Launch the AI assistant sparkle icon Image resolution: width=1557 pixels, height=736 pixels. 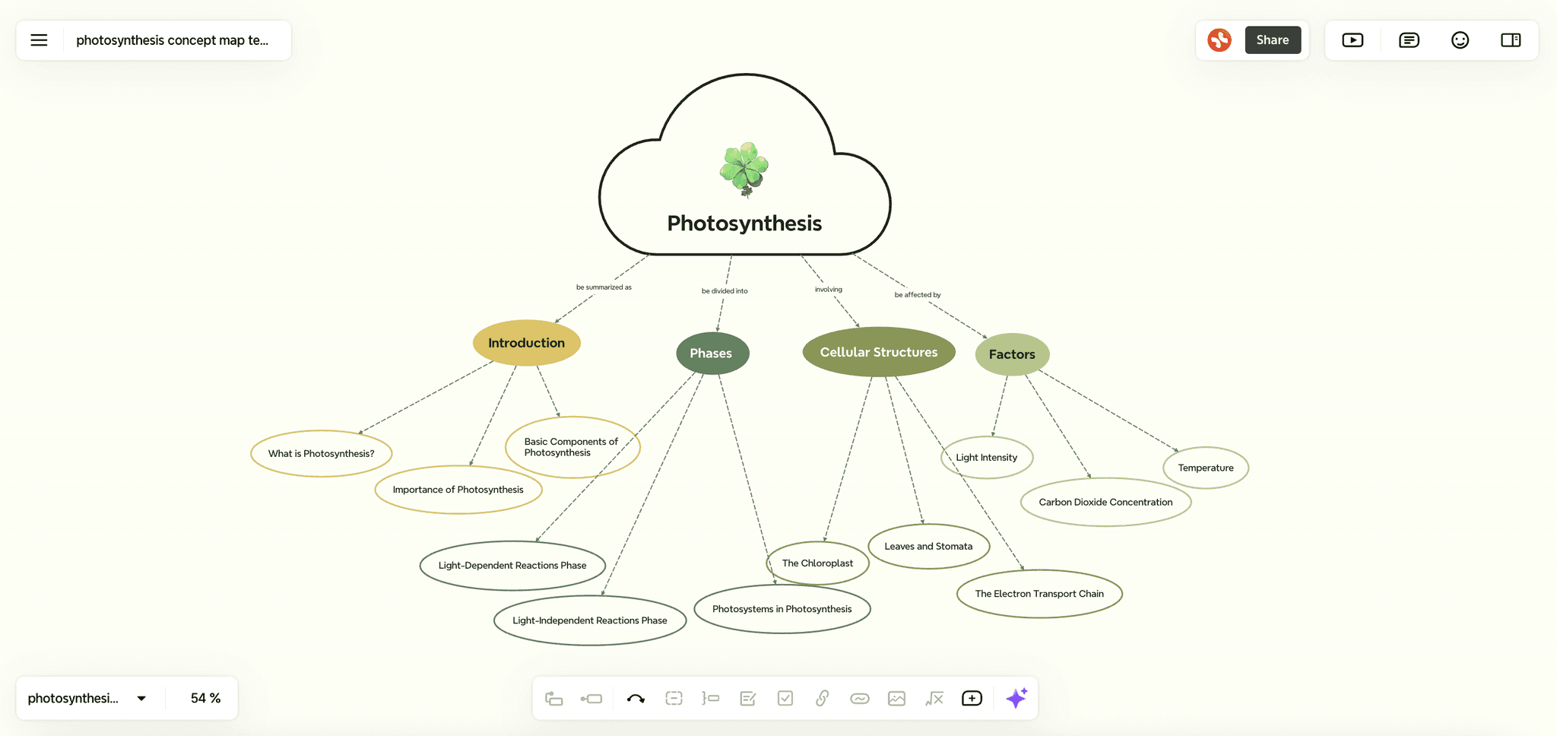pos(1016,698)
